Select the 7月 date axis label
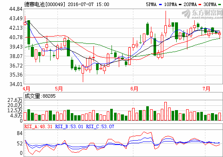 (206, 89)
